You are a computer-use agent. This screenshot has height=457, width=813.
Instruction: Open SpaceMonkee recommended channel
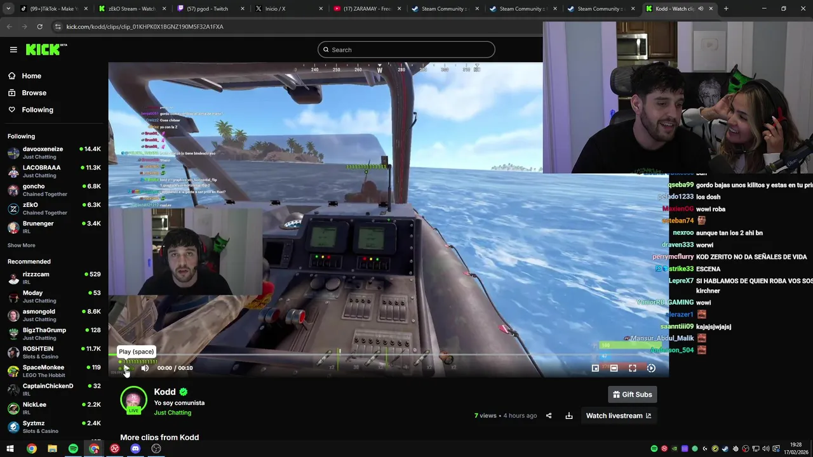click(54, 371)
